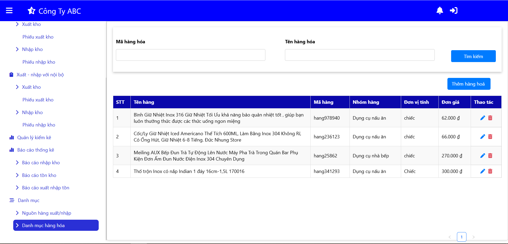Click Thố trộn Inox product name

pyautogui.click(x=189, y=171)
